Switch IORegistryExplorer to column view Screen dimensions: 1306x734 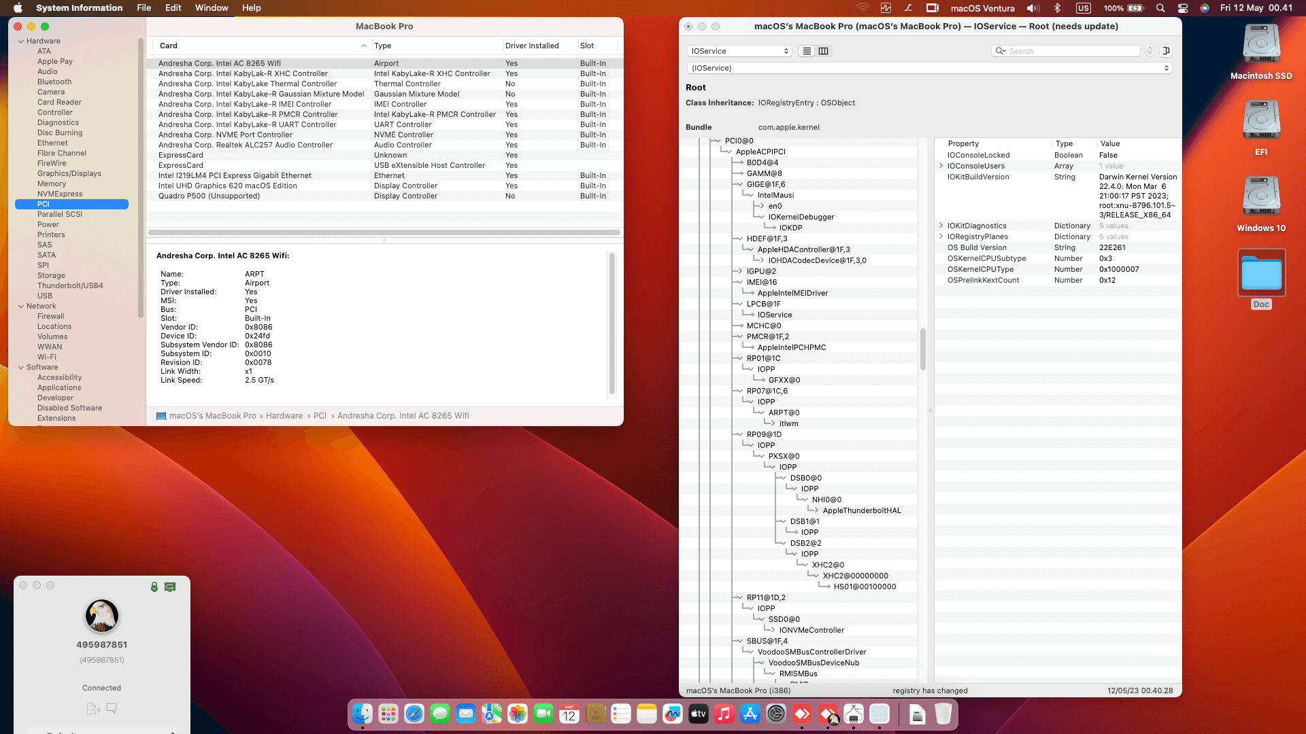coord(824,51)
